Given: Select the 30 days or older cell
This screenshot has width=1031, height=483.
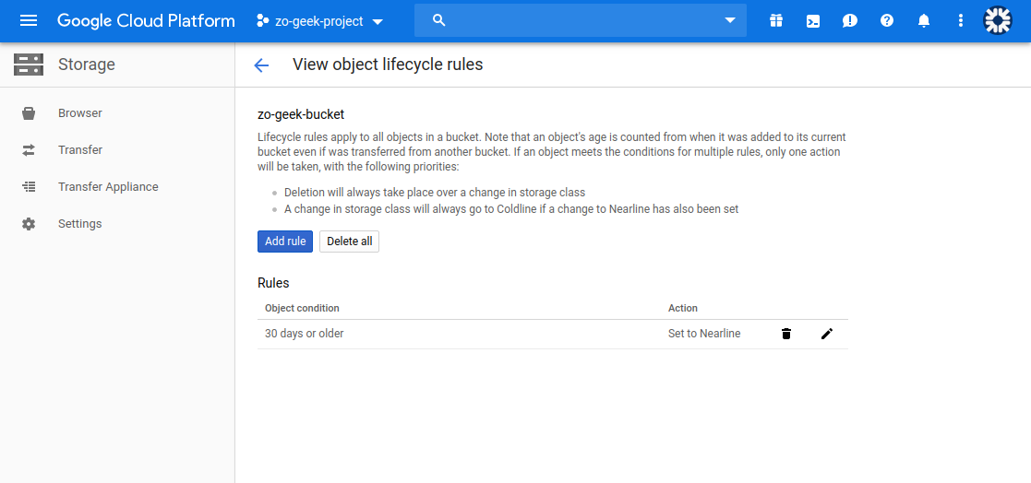Looking at the screenshot, I should pyautogui.click(x=305, y=334).
